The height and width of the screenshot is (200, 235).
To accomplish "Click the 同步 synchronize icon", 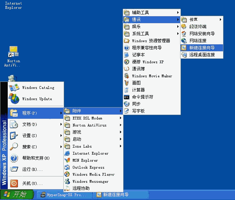I will click(127, 104).
